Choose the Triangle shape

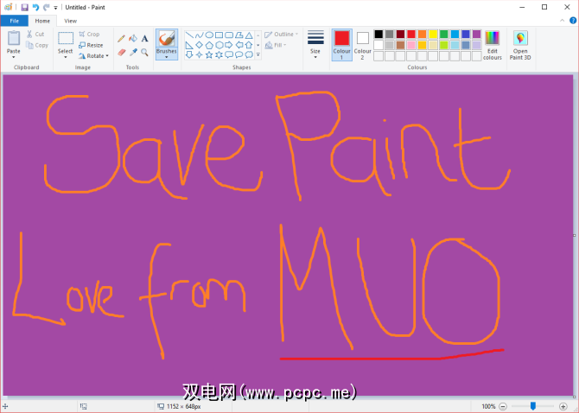pos(249,35)
